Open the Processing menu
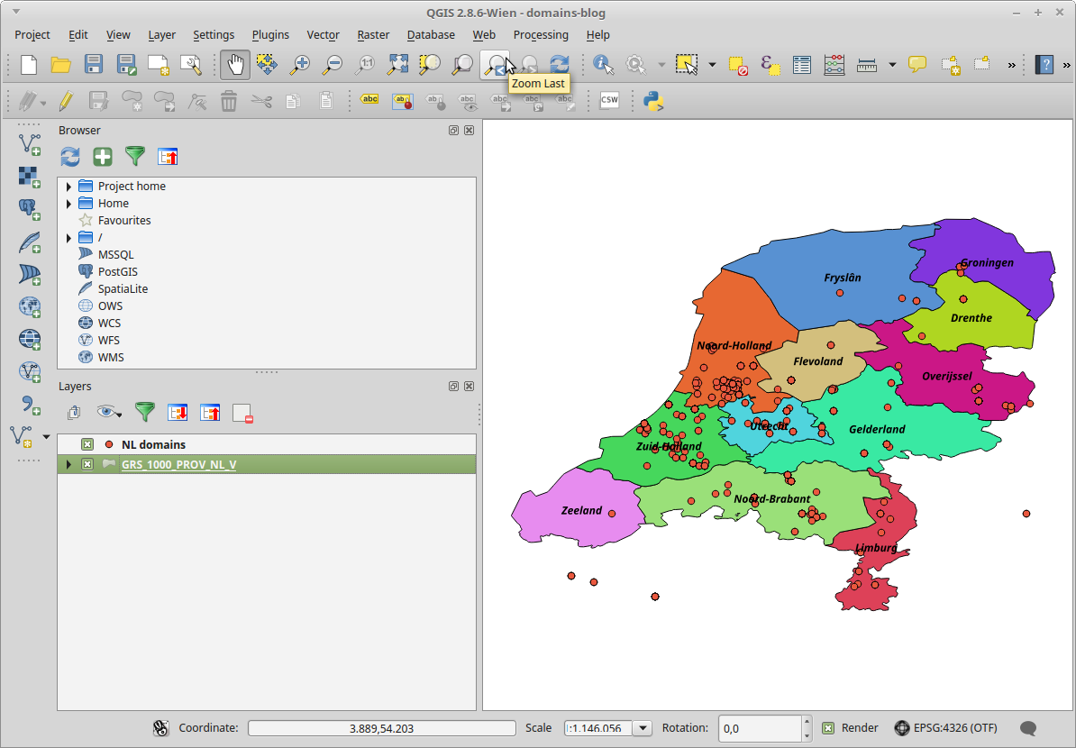Image resolution: width=1076 pixels, height=748 pixels. [541, 34]
